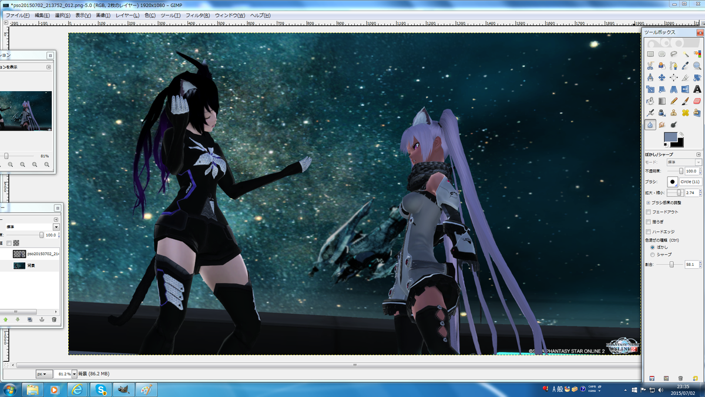Select the Ellipse Select tool

pyautogui.click(x=662, y=54)
